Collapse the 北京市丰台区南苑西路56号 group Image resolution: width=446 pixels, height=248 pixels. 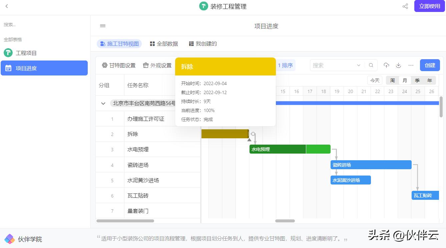tap(103, 103)
